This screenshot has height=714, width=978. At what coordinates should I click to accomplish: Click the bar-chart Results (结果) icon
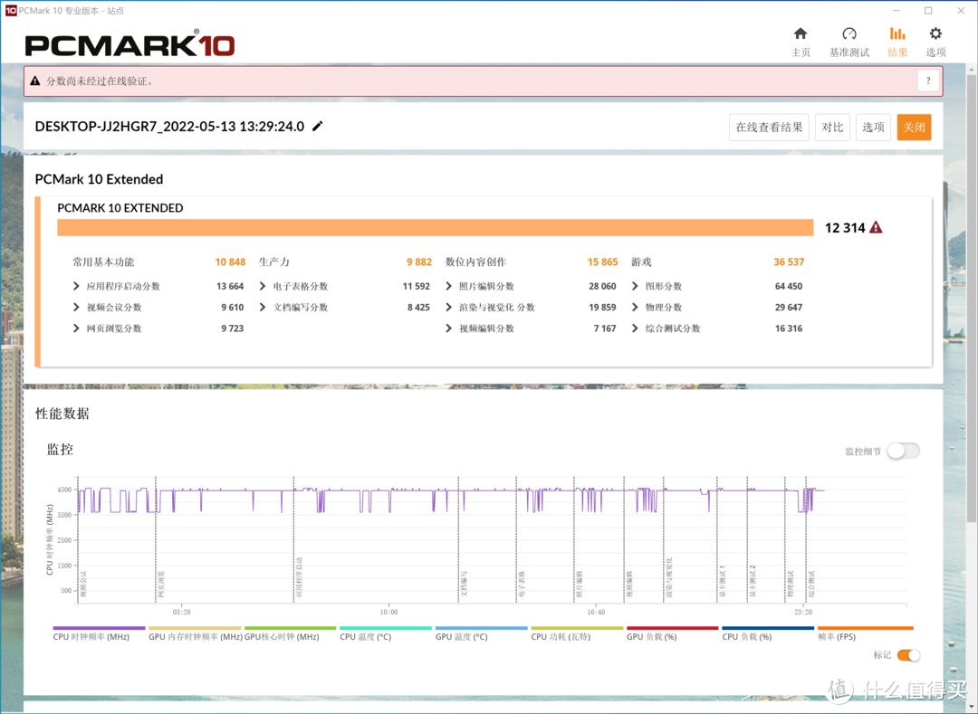coord(897,36)
